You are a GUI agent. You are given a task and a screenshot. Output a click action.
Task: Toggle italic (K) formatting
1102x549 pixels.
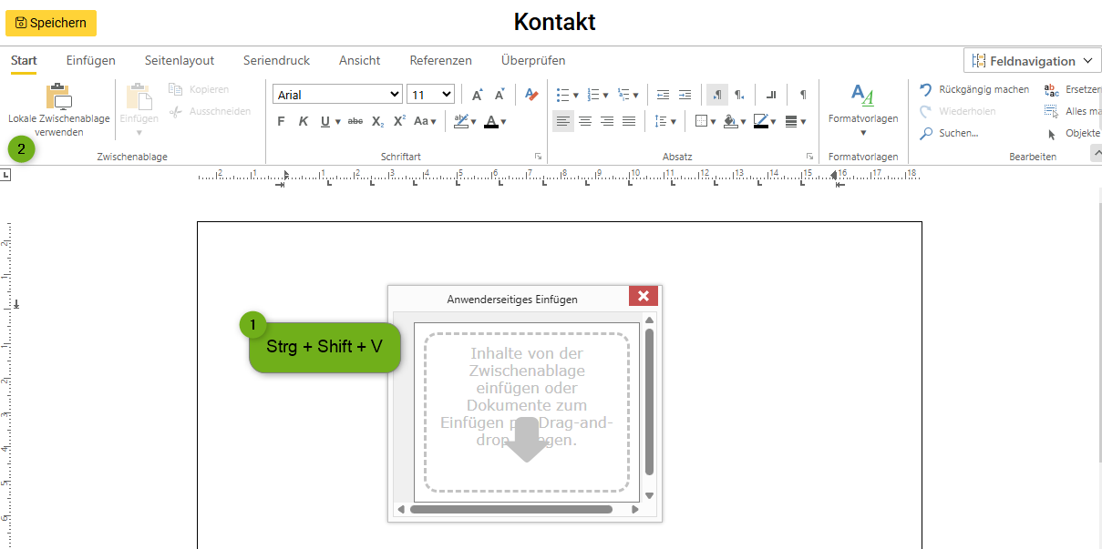303,121
